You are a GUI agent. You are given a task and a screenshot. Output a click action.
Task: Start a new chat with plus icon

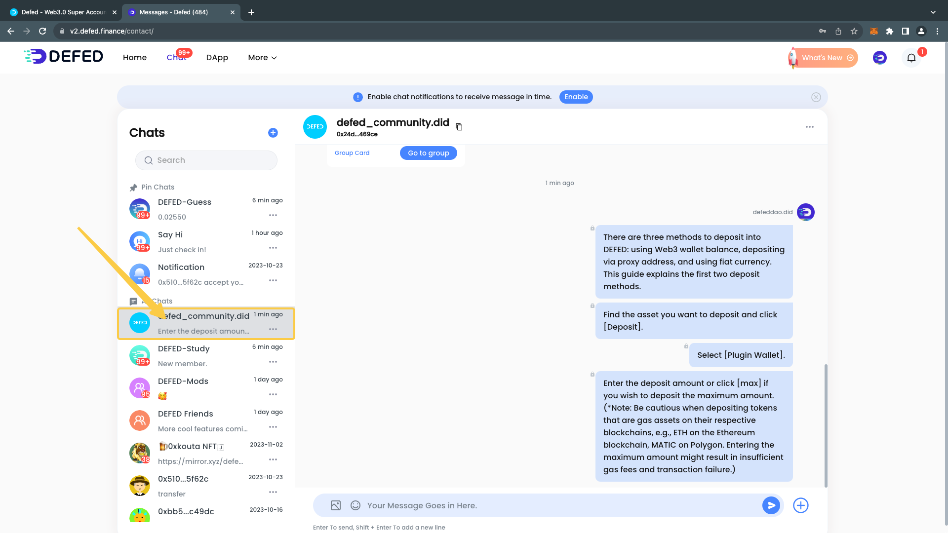coord(273,133)
